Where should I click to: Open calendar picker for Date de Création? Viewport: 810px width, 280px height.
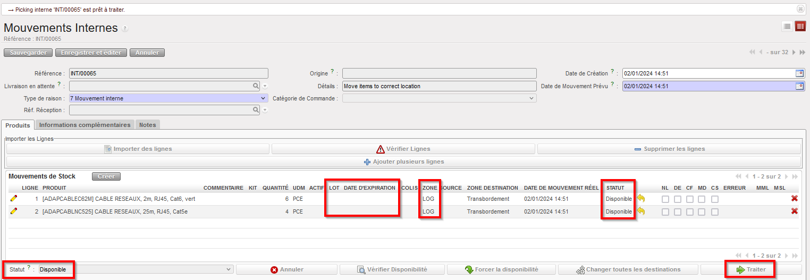[x=799, y=73]
